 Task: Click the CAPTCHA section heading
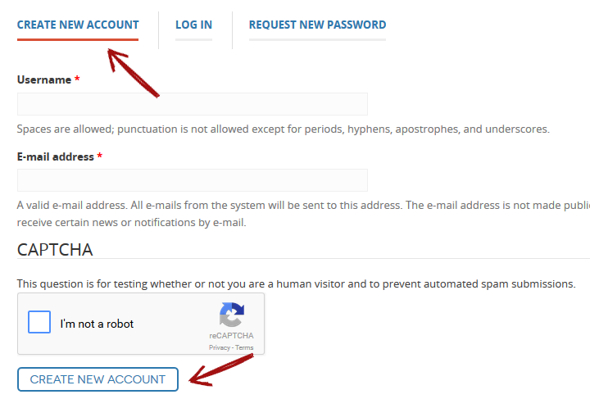coord(55,250)
